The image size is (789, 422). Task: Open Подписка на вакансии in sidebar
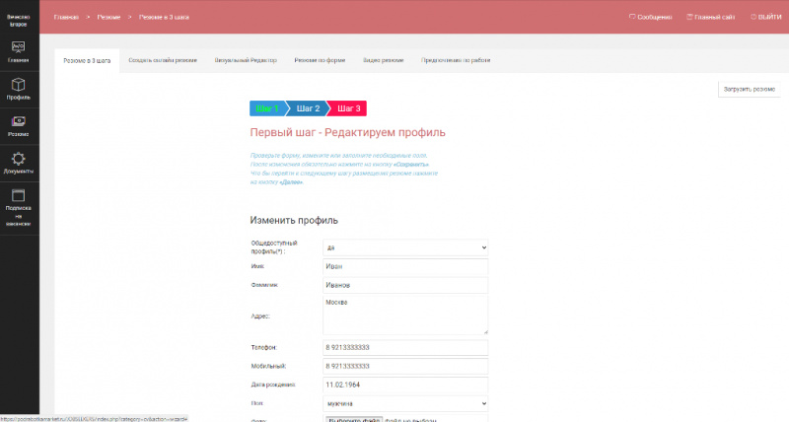pos(19,208)
